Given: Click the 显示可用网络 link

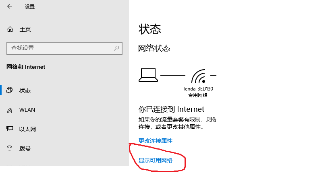Looking at the screenshot, I should pyautogui.click(x=155, y=160).
